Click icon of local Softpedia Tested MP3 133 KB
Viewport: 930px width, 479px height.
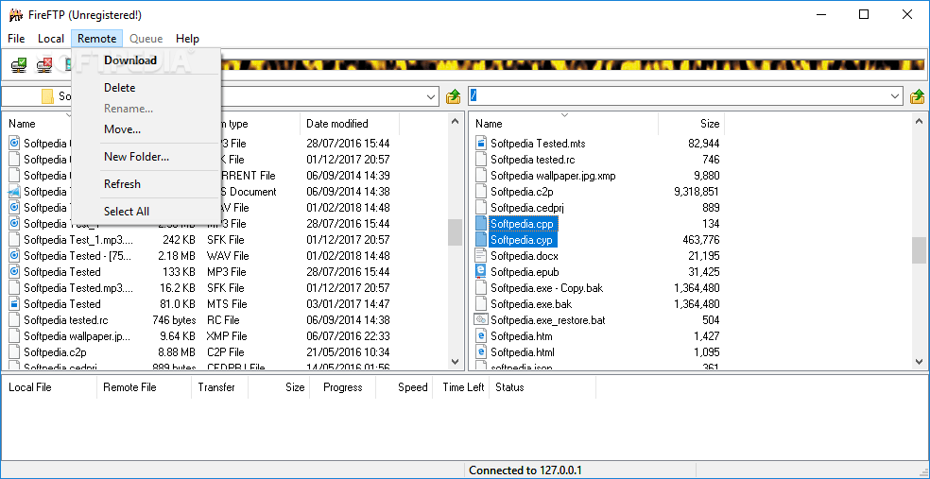pos(15,272)
